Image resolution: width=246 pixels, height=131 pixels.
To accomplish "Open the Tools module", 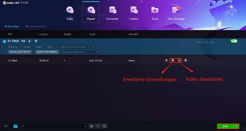I will click(155, 13).
